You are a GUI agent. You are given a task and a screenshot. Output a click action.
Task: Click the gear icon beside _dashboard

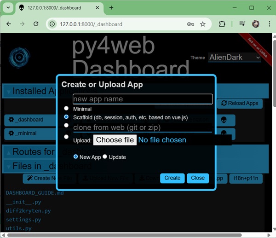pyautogui.click(x=11, y=119)
